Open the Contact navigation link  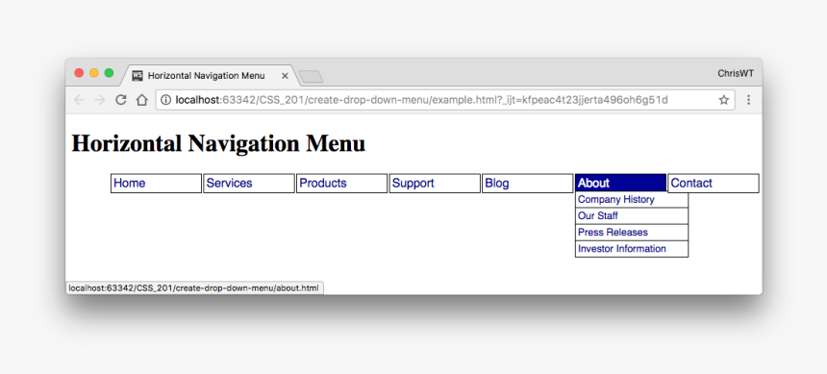point(714,184)
